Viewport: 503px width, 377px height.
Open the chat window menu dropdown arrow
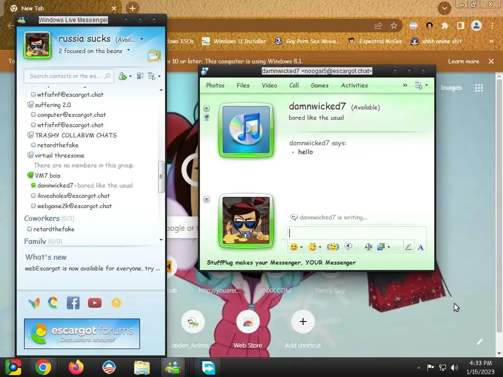427,85
